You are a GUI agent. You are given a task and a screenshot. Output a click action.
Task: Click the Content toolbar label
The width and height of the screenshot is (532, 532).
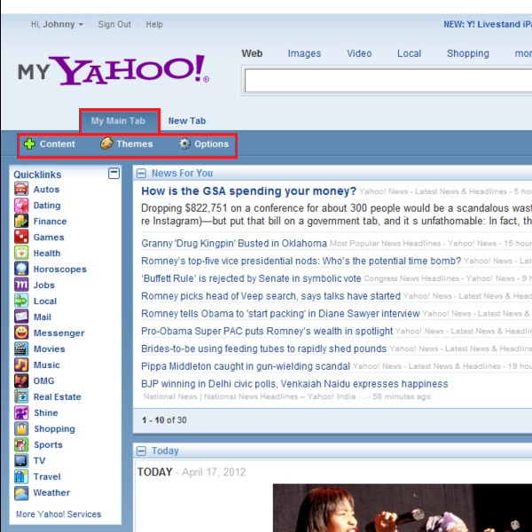coord(58,144)
